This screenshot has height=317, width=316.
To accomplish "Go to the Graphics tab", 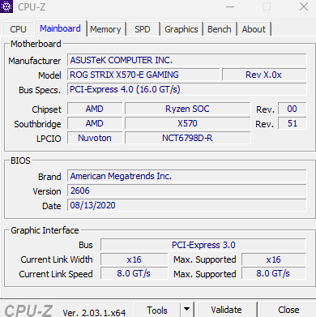I will click(x=181, y=29).
